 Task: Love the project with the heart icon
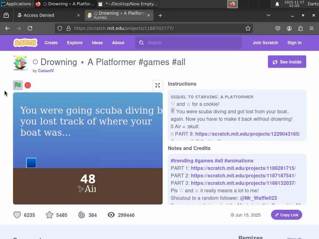(17, 215)
